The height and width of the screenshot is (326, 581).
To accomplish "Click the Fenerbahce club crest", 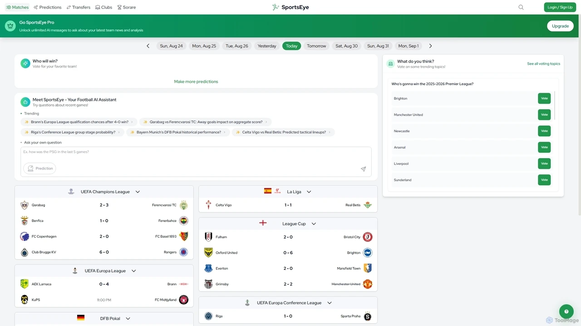I will coord(184,221).
